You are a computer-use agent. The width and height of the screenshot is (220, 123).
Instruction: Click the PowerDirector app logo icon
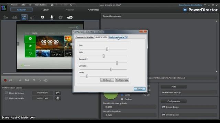pos(4,8)
